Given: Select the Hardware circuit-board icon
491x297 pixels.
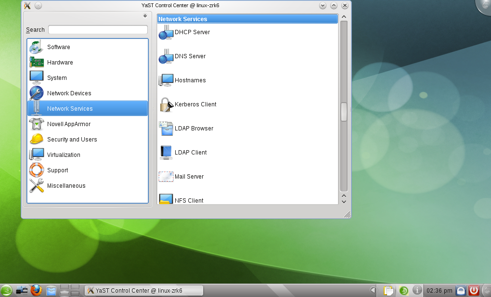Looking at the screenshot, I should (x=36, y=63).
